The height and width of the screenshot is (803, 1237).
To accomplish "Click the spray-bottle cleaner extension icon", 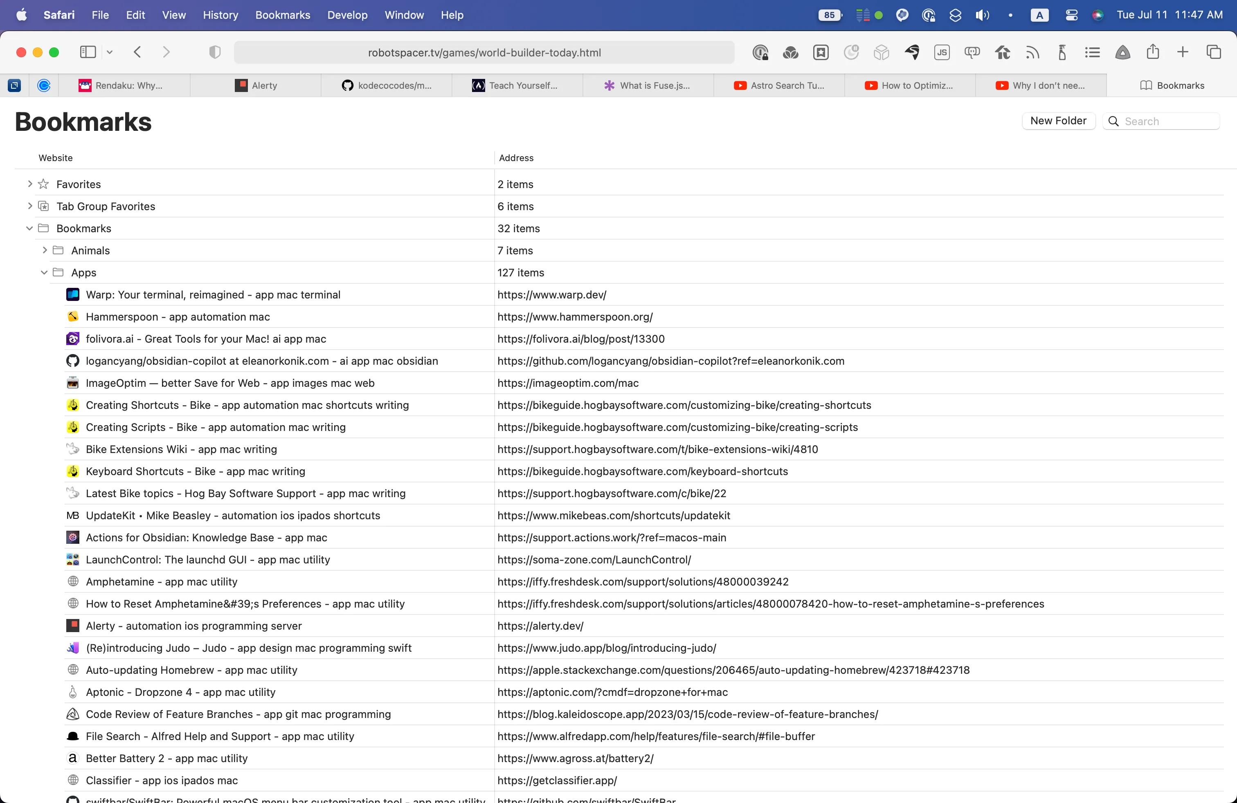I will point(1062,52).
